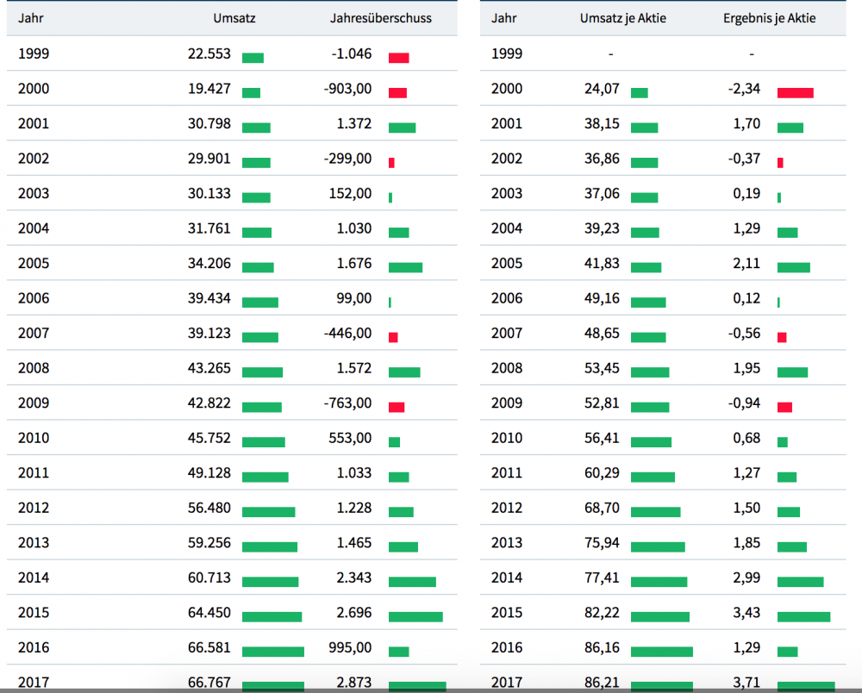Image resolution: width=862 pixels, height=693 pixels.
Task: Click the Jahr header beside the Umsatz column
Action: click(x=31, y=18)
